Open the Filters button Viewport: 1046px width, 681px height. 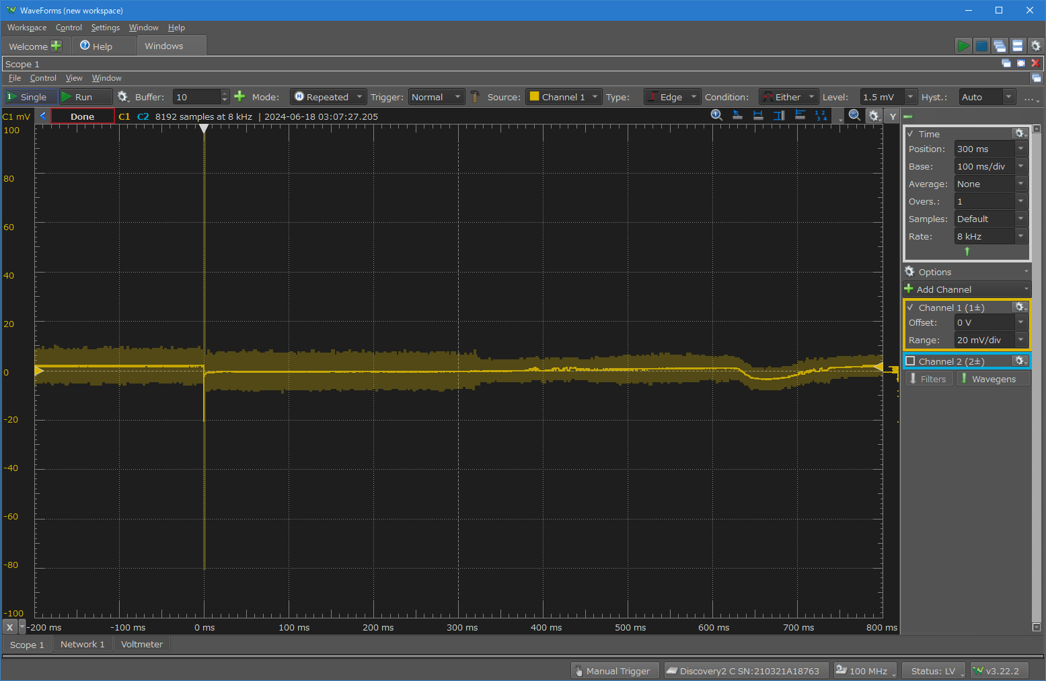pyautogui.click(x=928, y=379)
